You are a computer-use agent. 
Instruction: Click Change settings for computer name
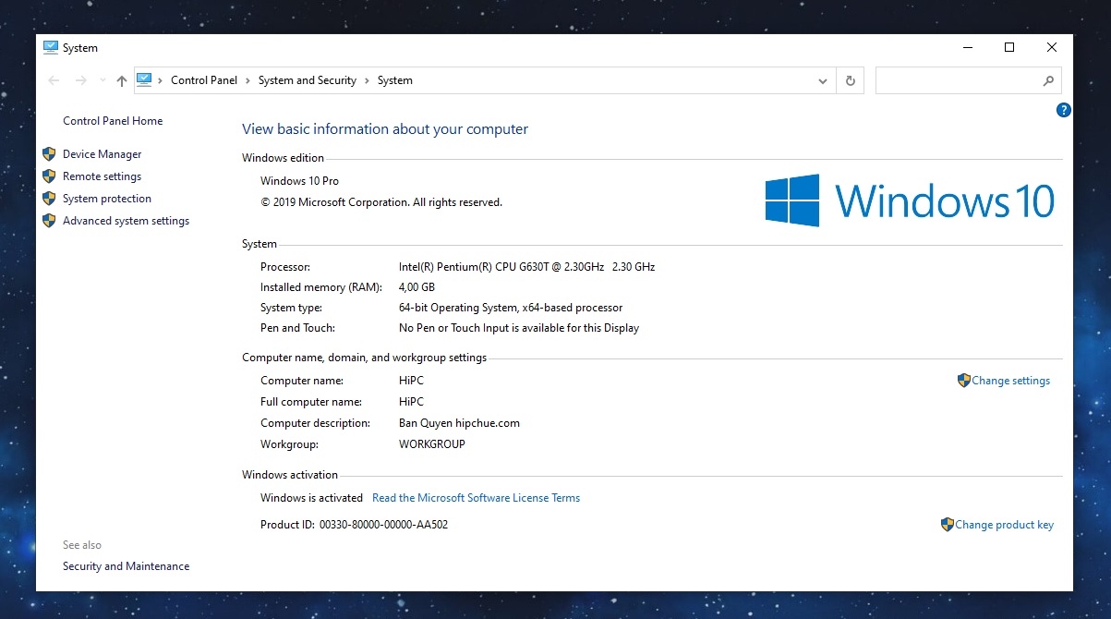click(x=1010, y=381)
